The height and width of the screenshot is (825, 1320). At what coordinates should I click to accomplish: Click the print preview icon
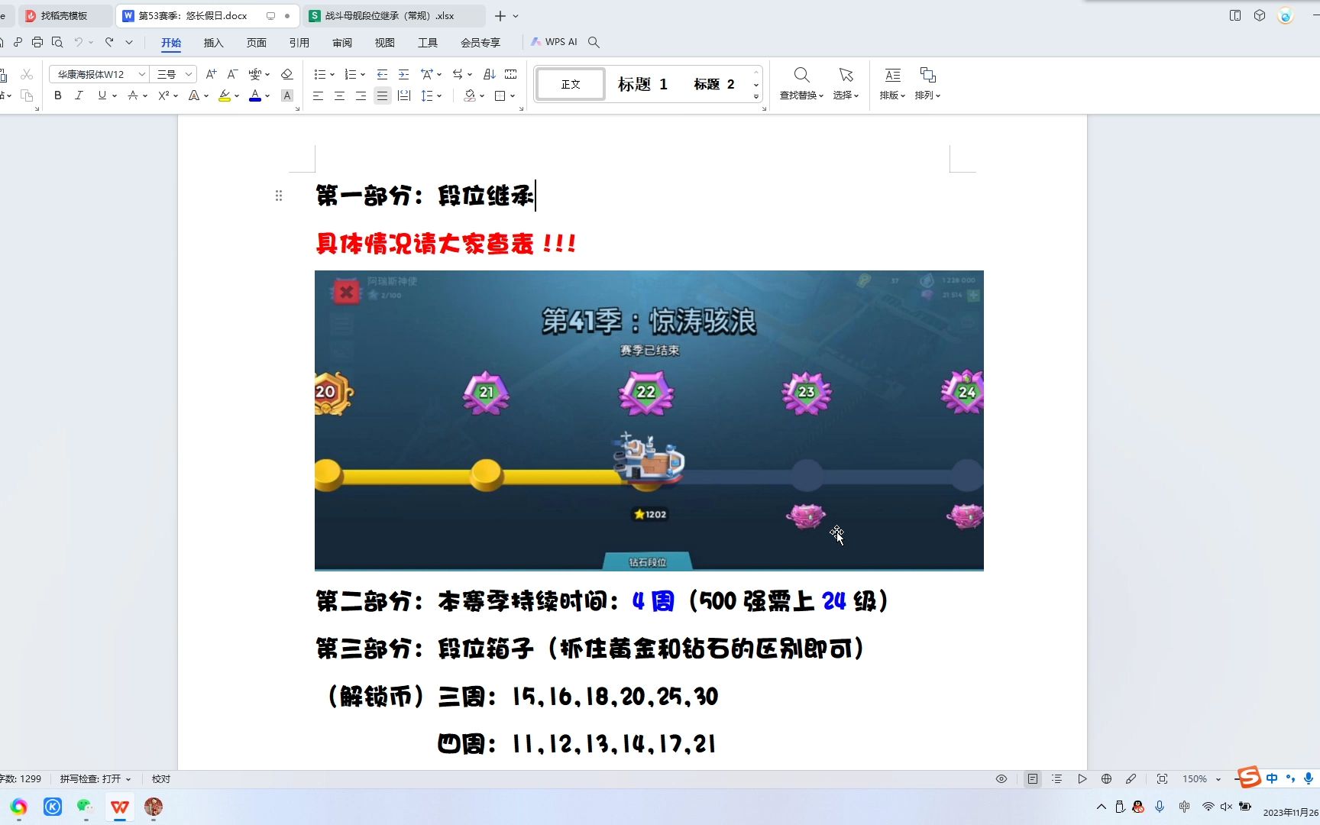pos(57,42)
